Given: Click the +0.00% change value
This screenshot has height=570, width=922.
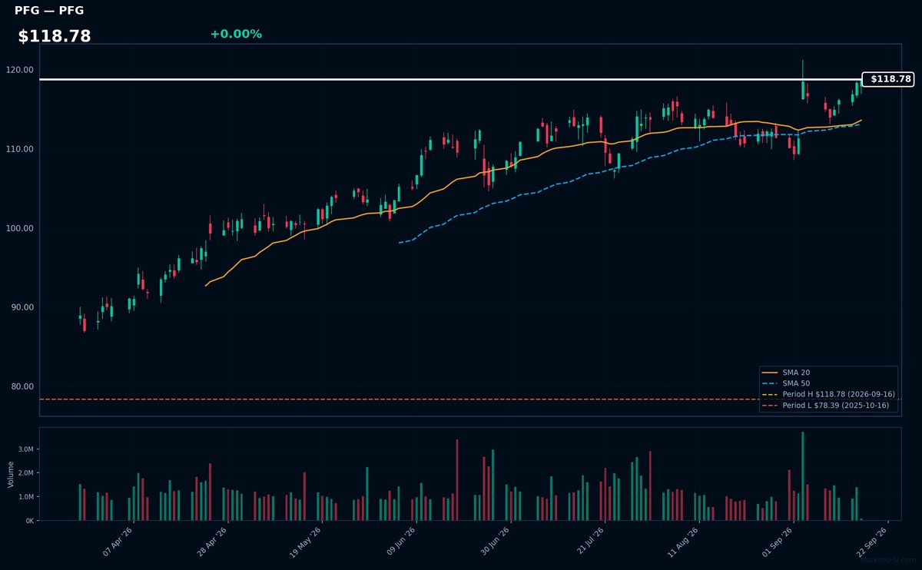Looking at the screenshot, I should [236, 34].
